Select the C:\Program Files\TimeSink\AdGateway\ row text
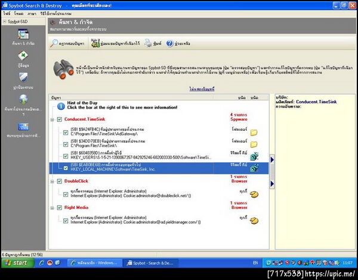Image resolution: width=358 pixels, height=280 pixels. point(104,134)
